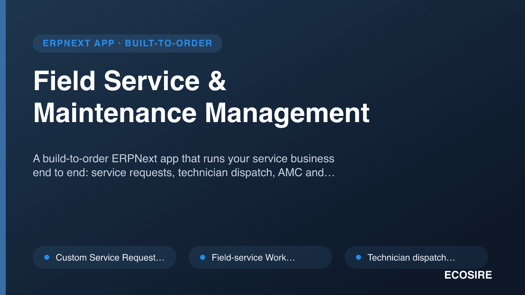Click the blue dot beside Technician dispatch

(358, 257)
